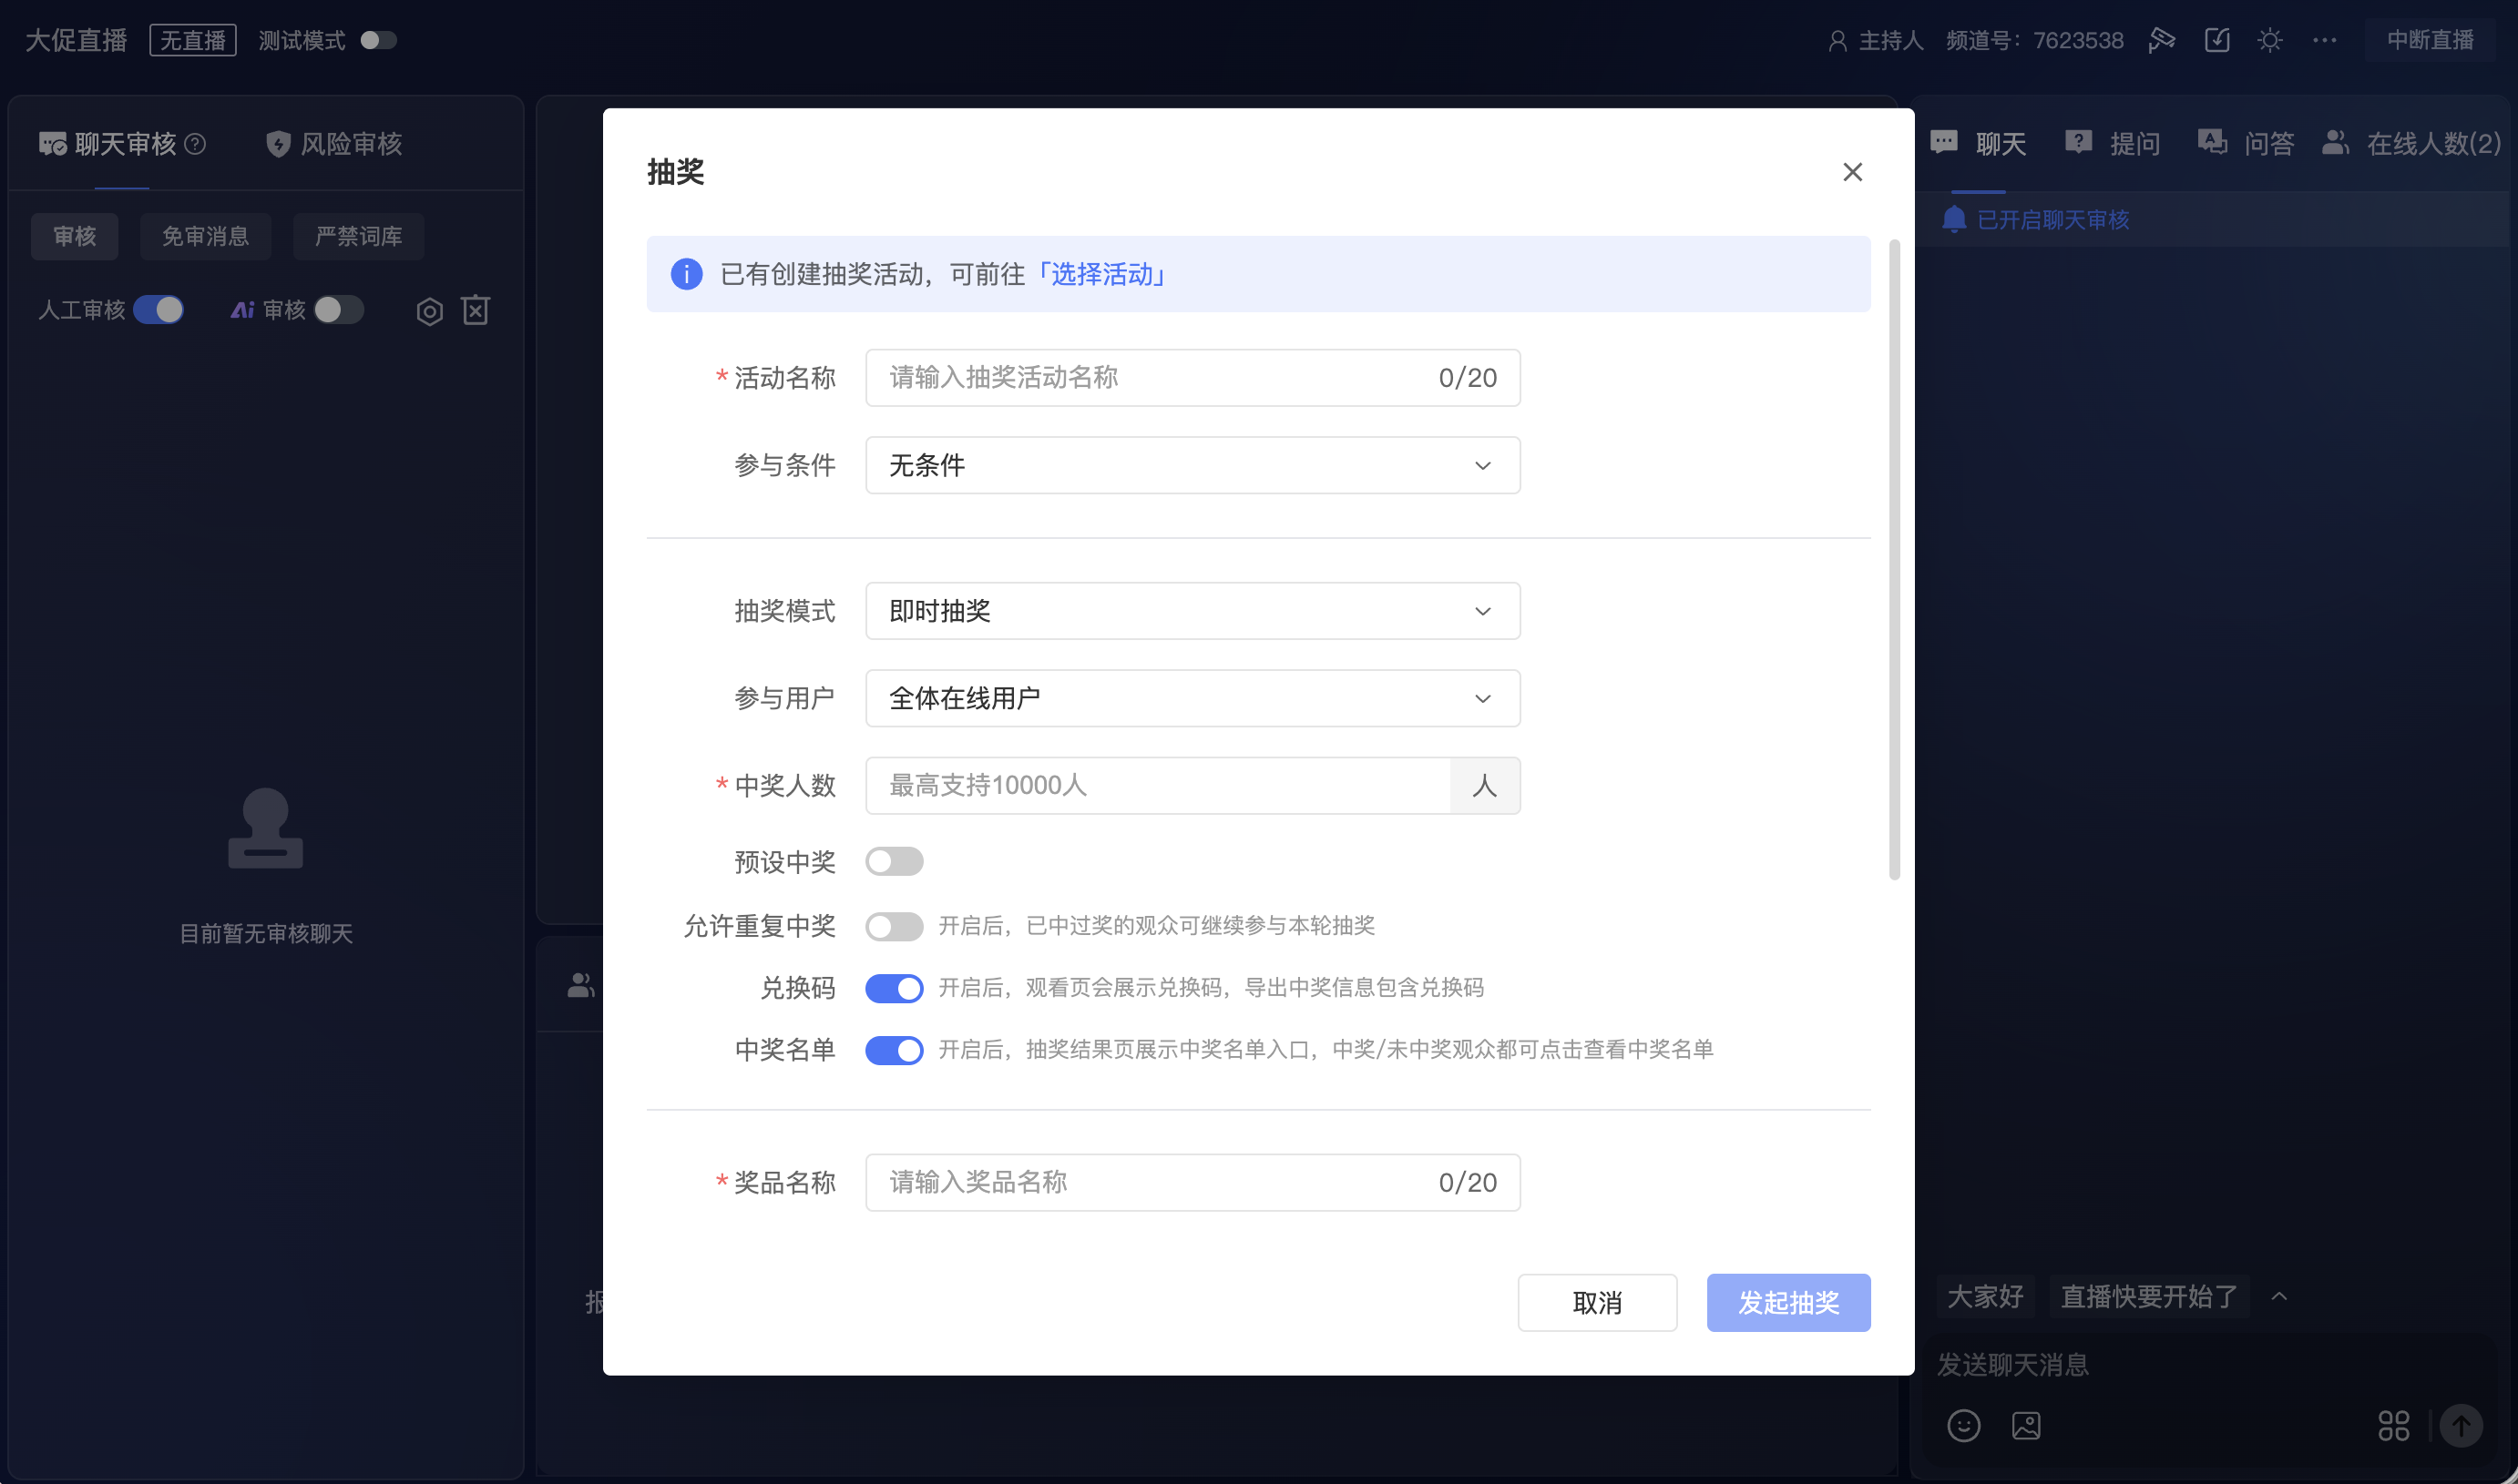This screenshot has height=1484, width=2518.
Task: Toggle the 测试模式 switch
Action: pos(378,40)
